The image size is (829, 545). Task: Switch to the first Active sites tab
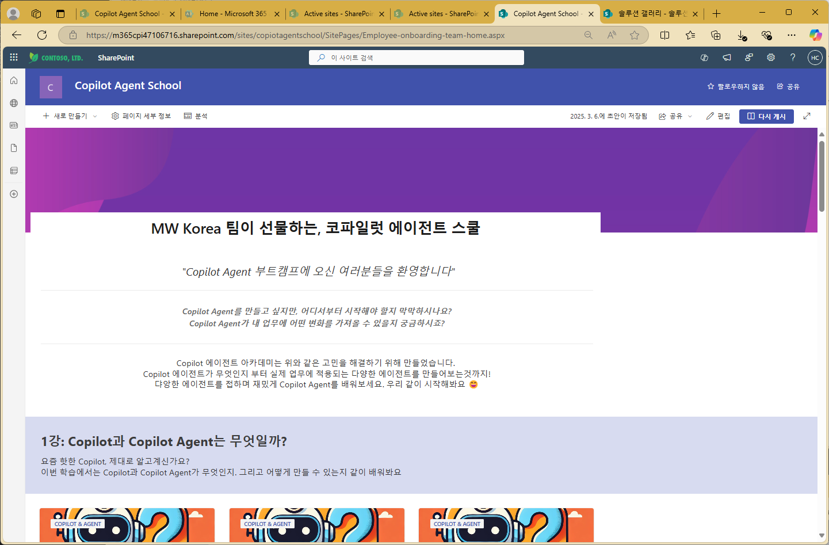337,14
